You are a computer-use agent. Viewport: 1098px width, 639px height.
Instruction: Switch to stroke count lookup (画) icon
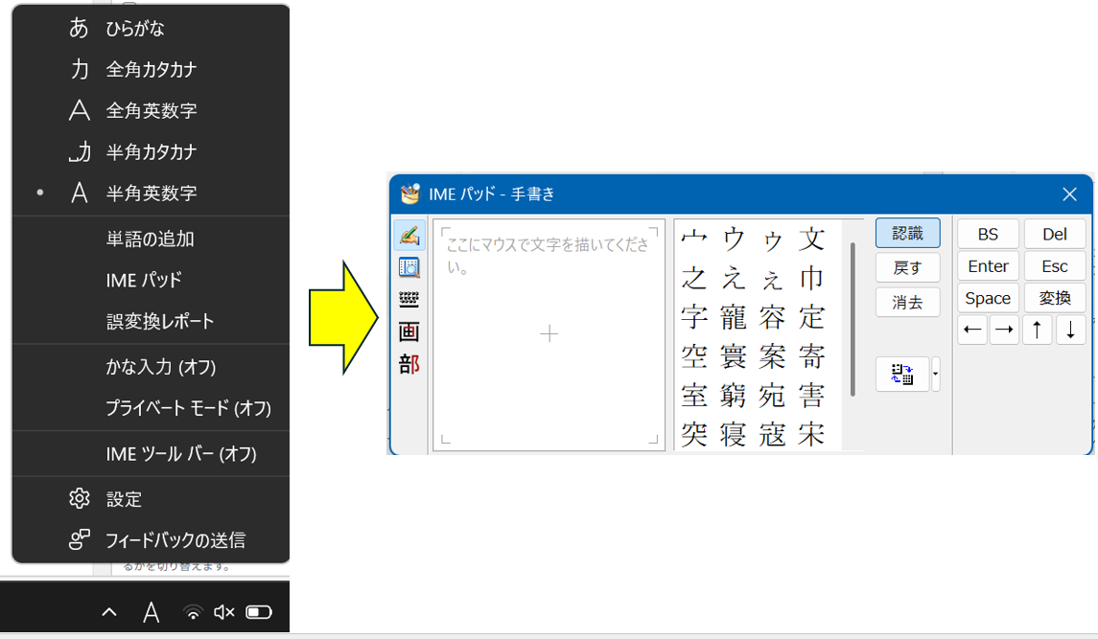click(409, 332)
